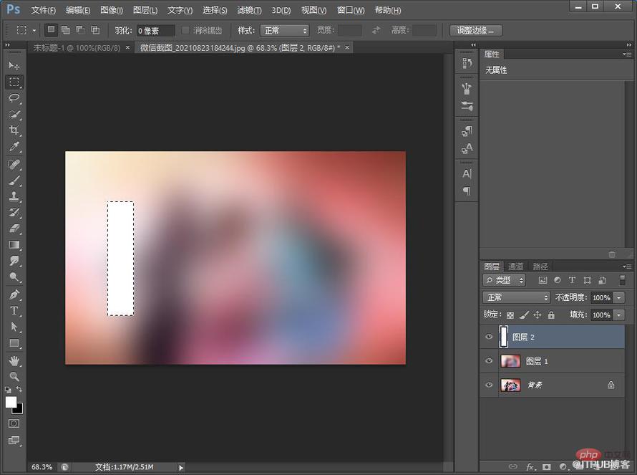The height and width of the screenshot is (475, 637).
Task: Swap foreground and background colors
Action: 19,389
